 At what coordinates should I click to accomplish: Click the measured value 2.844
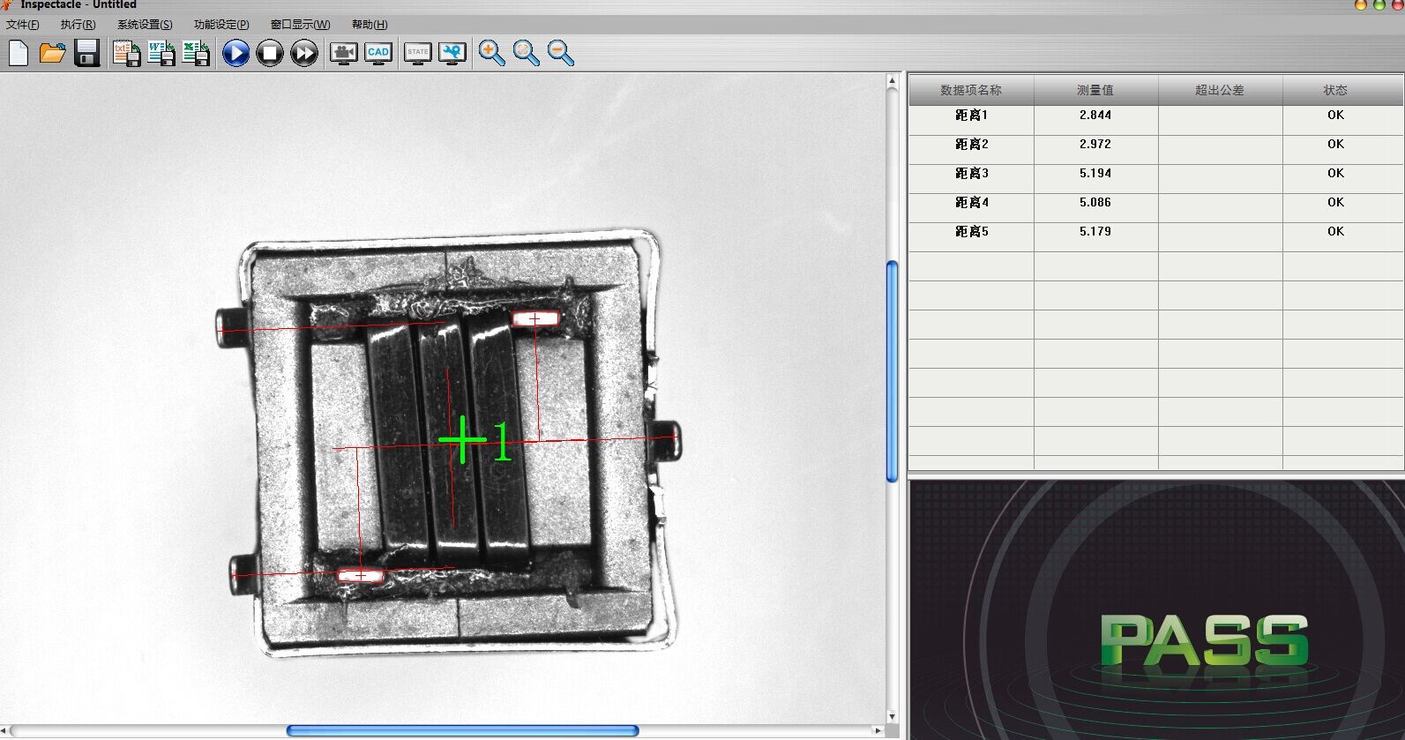coord(1095,115)
